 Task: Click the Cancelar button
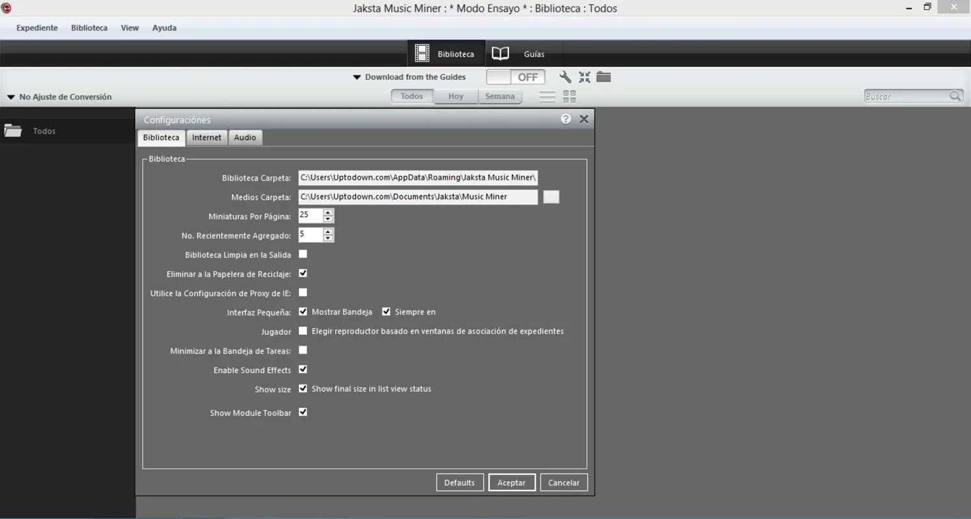(564, 483)
